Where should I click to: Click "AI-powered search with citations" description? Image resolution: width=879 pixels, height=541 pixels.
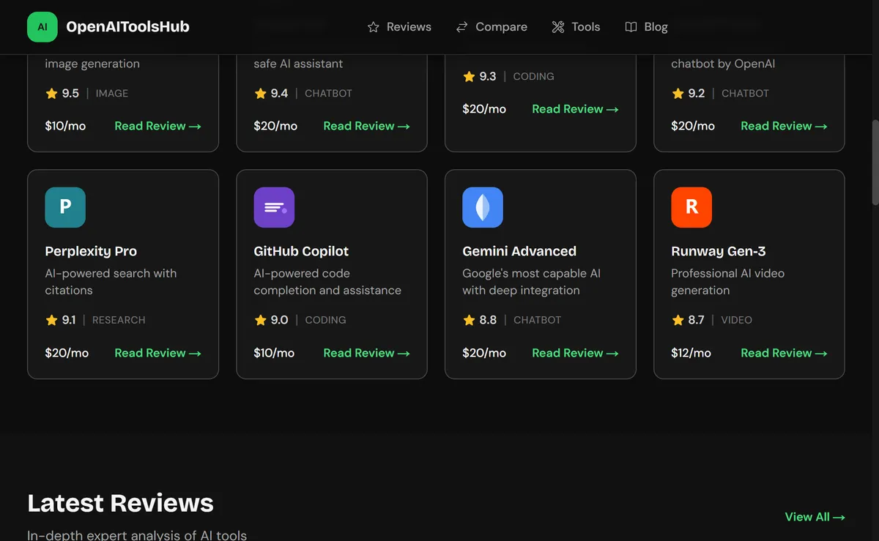pyautogui.click(x=111, y=282)
